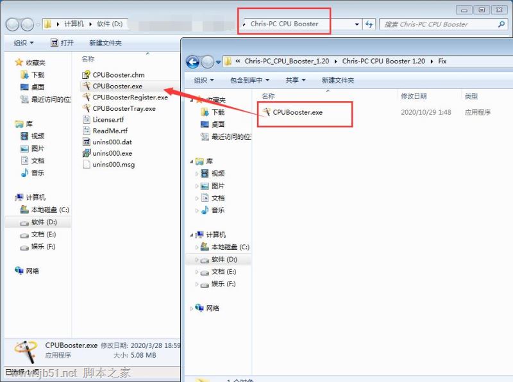Select the unins000.dat file icon
The height and width of the screenshot is (382, 513).
click(87, 142)
